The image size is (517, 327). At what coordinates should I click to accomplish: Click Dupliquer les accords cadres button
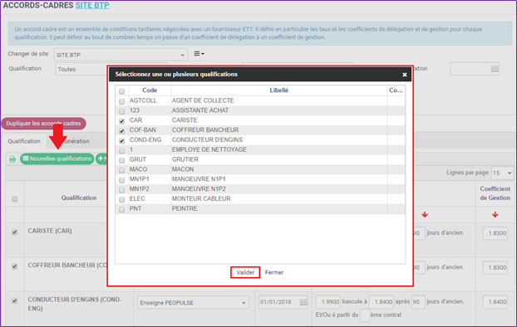[x=43, y=124]
